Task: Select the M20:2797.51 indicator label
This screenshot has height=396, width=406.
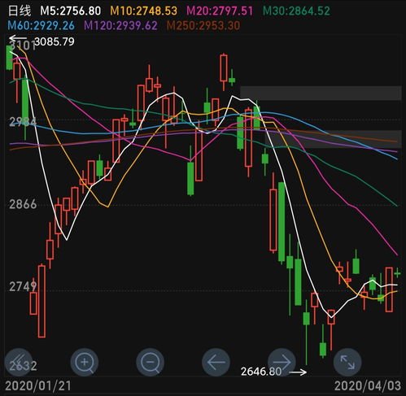Action: pos(220,11)
